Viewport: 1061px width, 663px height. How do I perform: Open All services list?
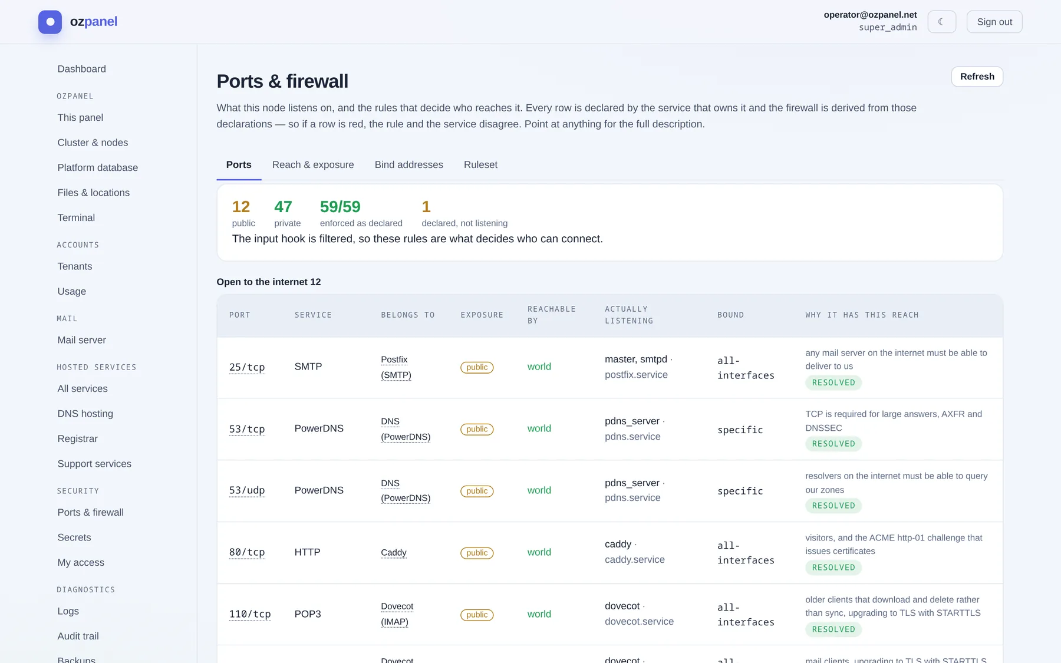[x=83, y=388]
